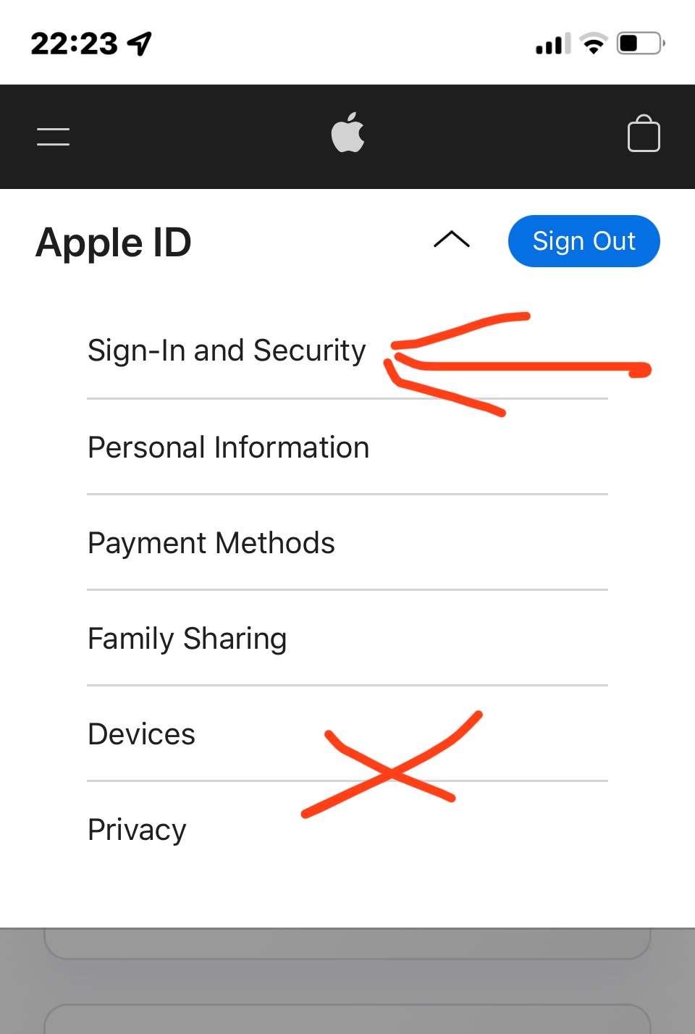695x1034 pixels.
Task: Tap the Wi-Fi status icon
Action: [594, 43]
